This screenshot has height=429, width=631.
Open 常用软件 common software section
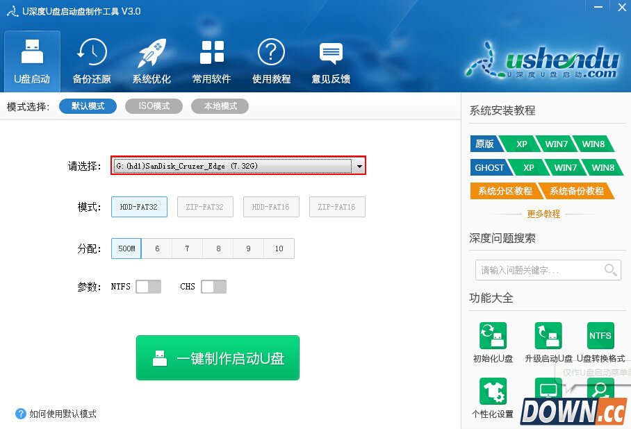coord(211,61)
